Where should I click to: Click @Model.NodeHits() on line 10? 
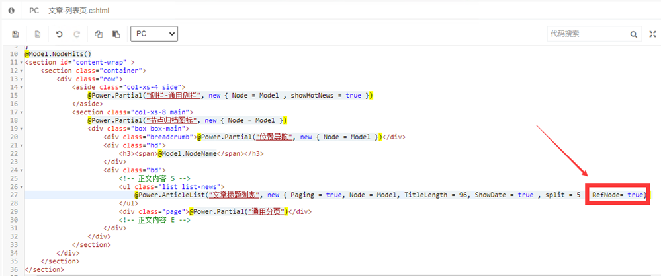tap(58, 54)
